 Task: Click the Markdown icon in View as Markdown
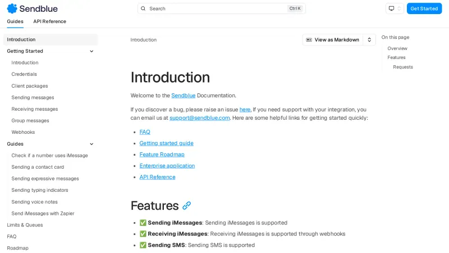point(309,40)
